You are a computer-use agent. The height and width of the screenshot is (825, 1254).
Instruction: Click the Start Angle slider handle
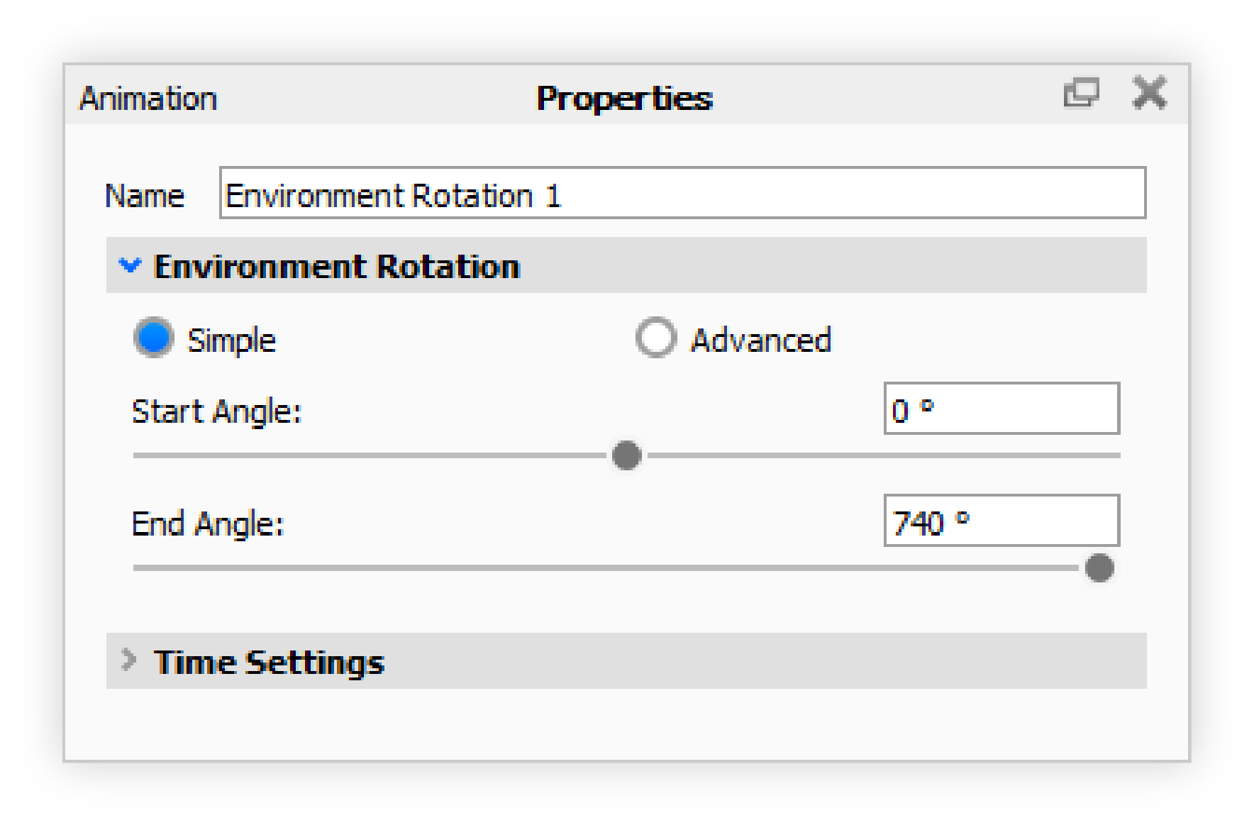tap(627, 455)
